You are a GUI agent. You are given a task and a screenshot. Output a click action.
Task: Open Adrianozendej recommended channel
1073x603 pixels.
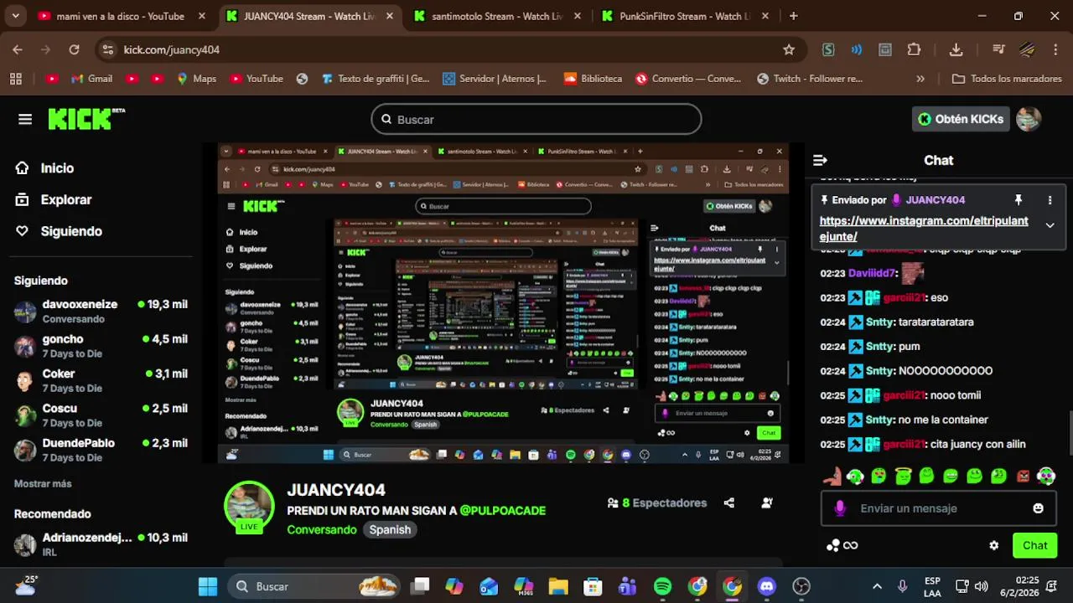(x=101, y=544)
